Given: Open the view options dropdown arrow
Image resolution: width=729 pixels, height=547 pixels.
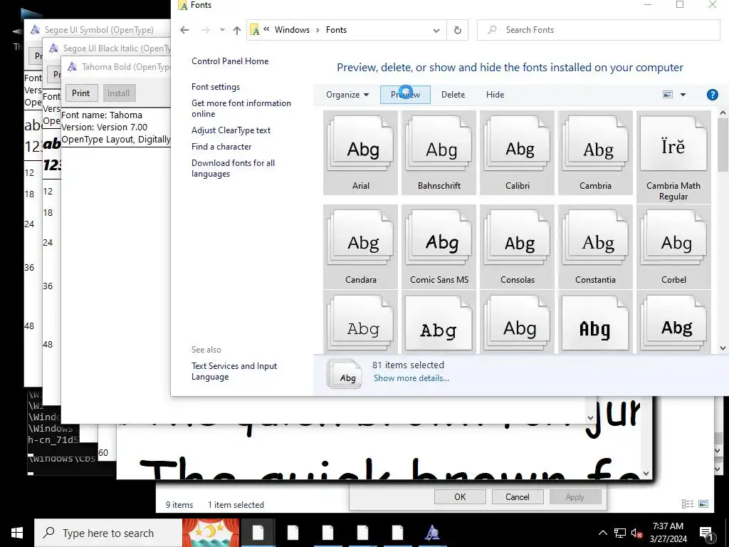Looking at the screenshot, I should [683, 95].
